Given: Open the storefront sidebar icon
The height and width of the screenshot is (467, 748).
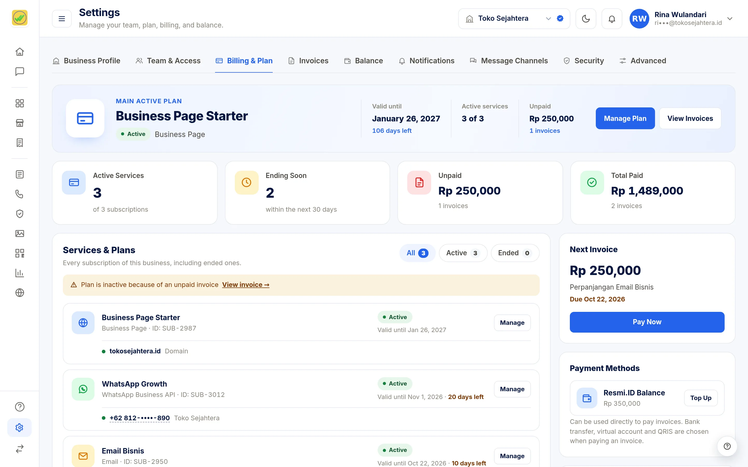Looking at the screenshot, I should click(19, 123).
